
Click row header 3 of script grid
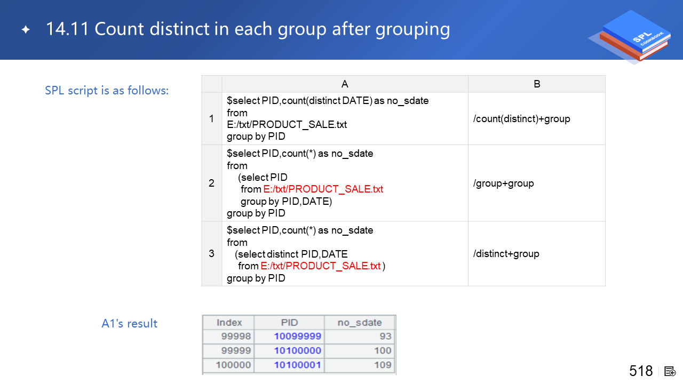211,253
